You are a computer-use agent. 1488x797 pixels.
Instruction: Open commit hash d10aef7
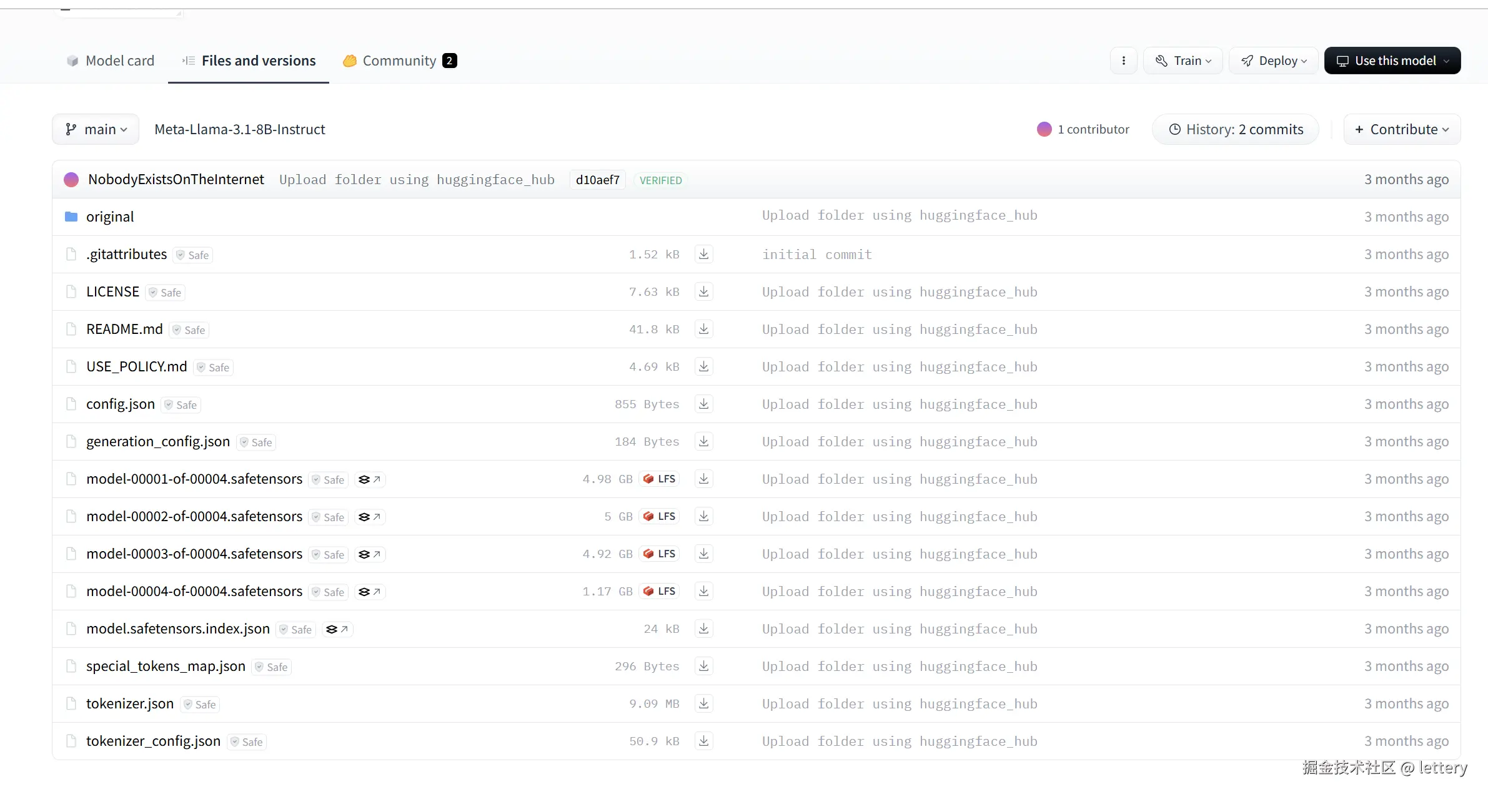597,180
